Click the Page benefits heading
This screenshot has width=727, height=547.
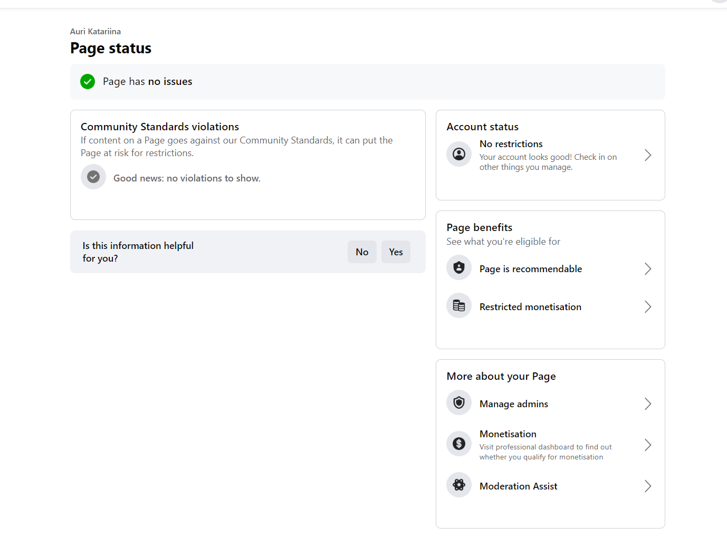480,227
